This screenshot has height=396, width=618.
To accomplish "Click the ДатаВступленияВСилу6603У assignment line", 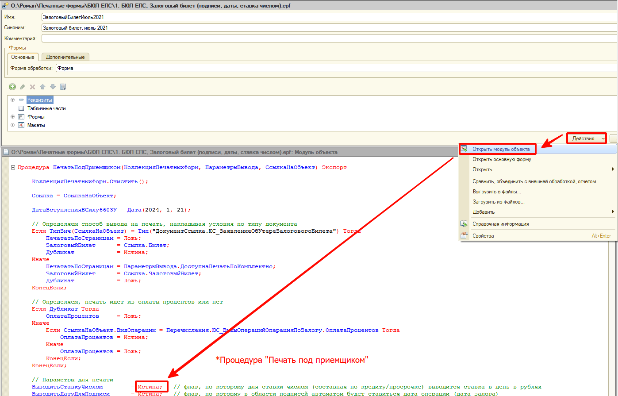I will click(x=111, y=210).
